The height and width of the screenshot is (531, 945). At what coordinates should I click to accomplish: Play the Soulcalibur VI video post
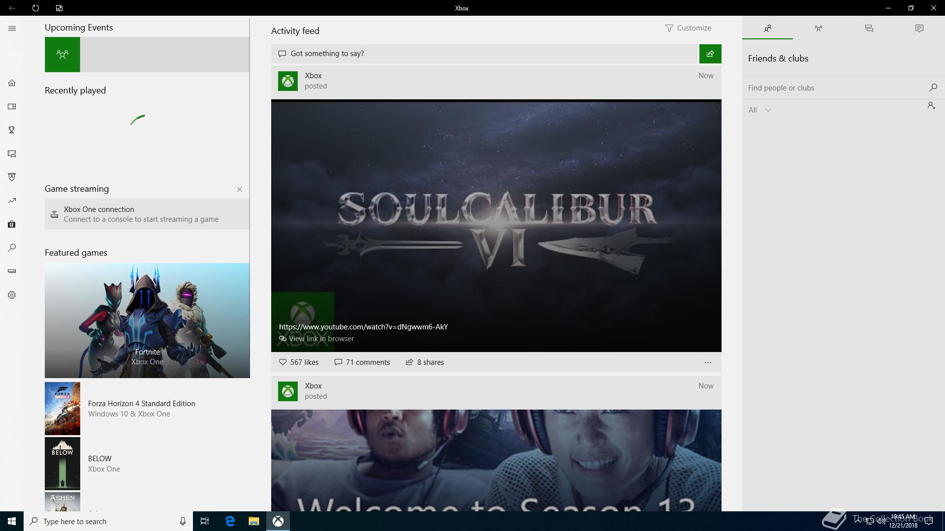(496, 226)
